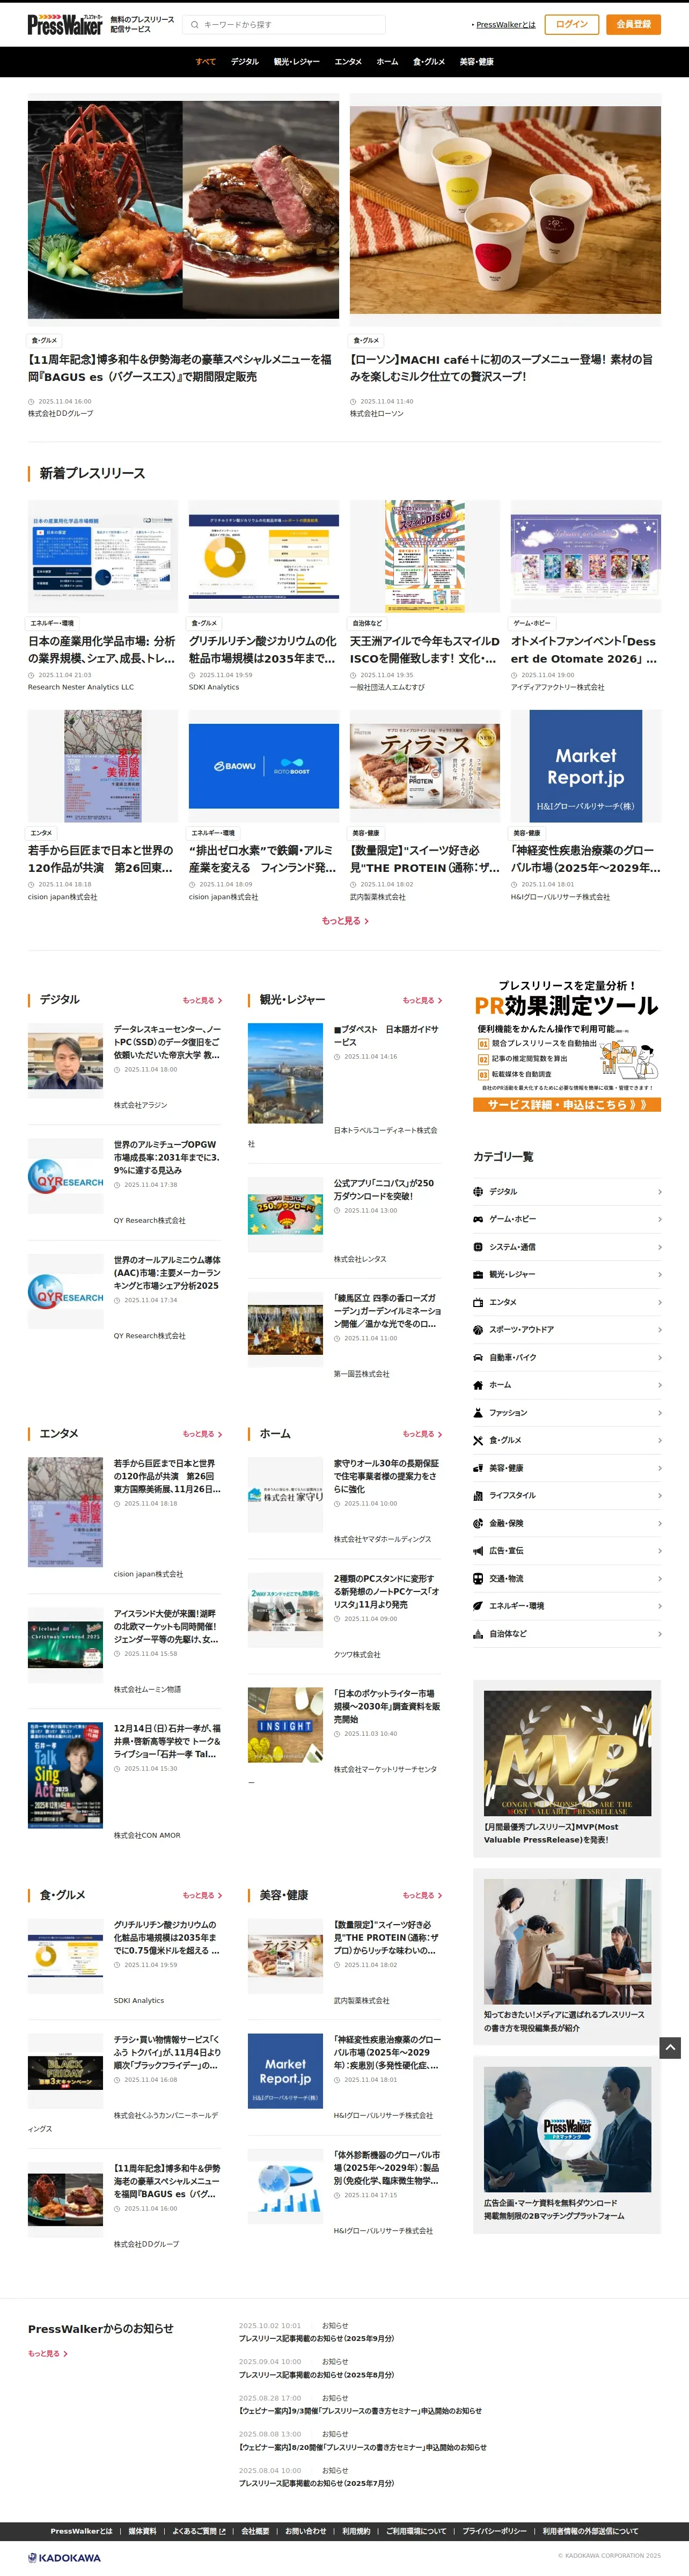This screenshot has height=2576, width=689.
Task: Click the エネルギー・環境 leaf icon
Action: [478, 1606]
